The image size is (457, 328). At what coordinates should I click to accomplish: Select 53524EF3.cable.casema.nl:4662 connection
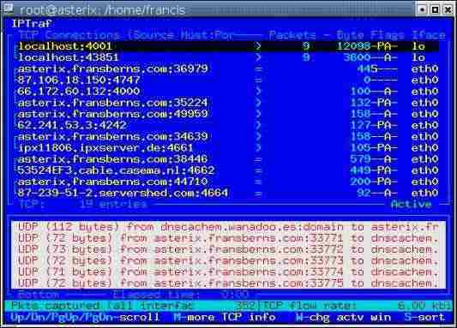tap(227, 170)
